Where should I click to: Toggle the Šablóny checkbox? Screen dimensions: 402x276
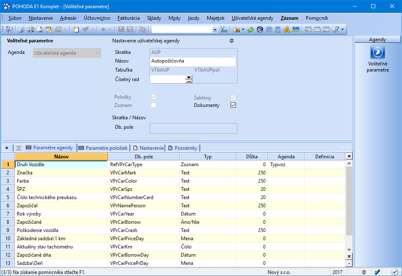click(233, 97)
